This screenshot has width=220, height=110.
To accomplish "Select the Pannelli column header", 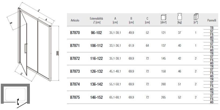I will pyautogui.click(x=212, y=20).
